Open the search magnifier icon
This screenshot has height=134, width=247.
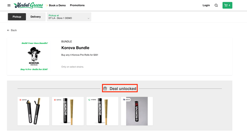point(216,5)
